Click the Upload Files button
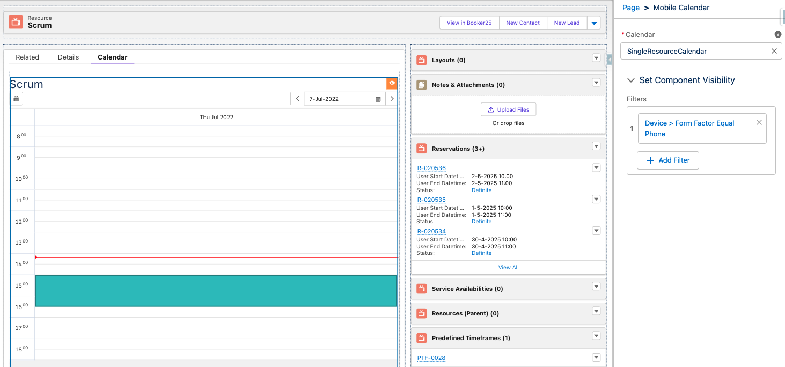 pos(508,109)
